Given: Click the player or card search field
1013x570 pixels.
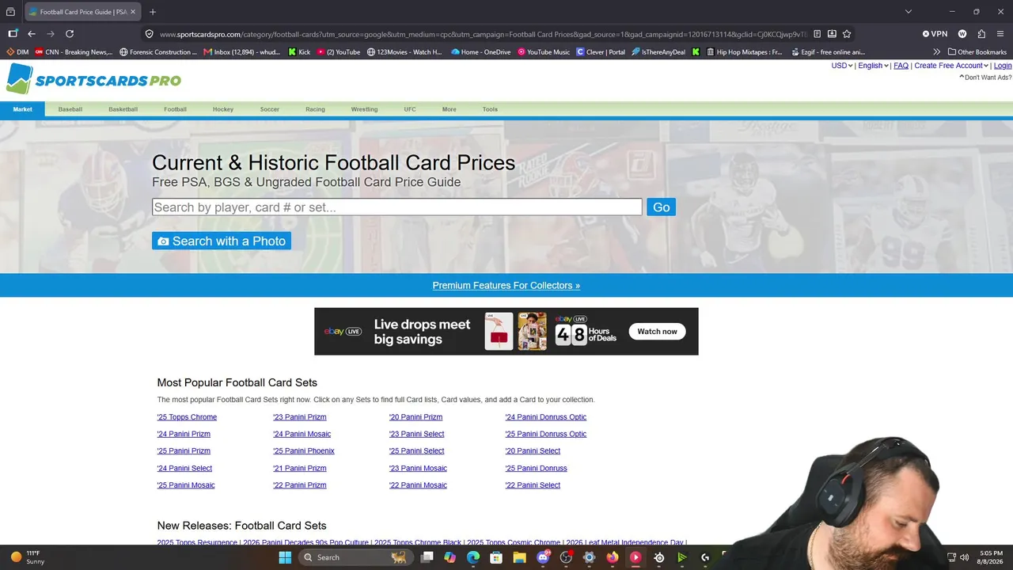Looking at the screenshot, I should tap(397, 207).
